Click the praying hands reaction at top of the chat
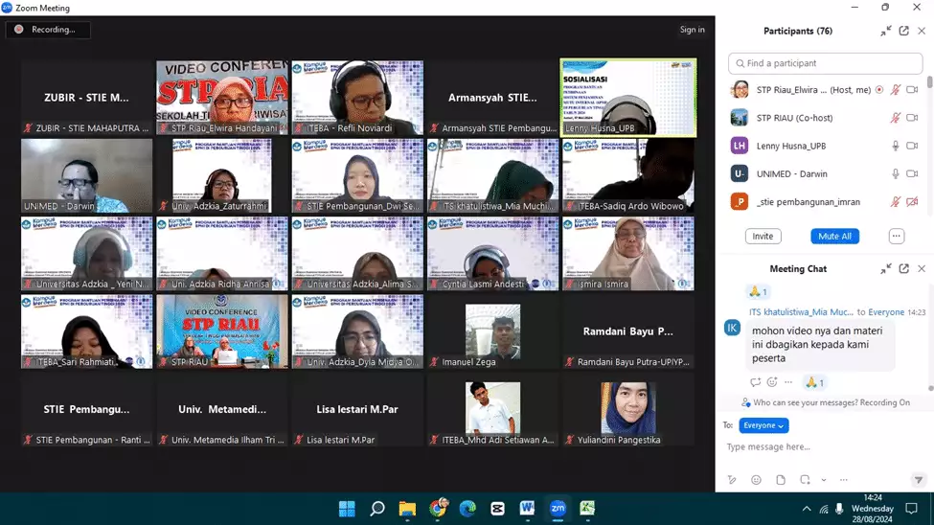The height and width of the screenshot is (525, 934). tap(757, 291)
